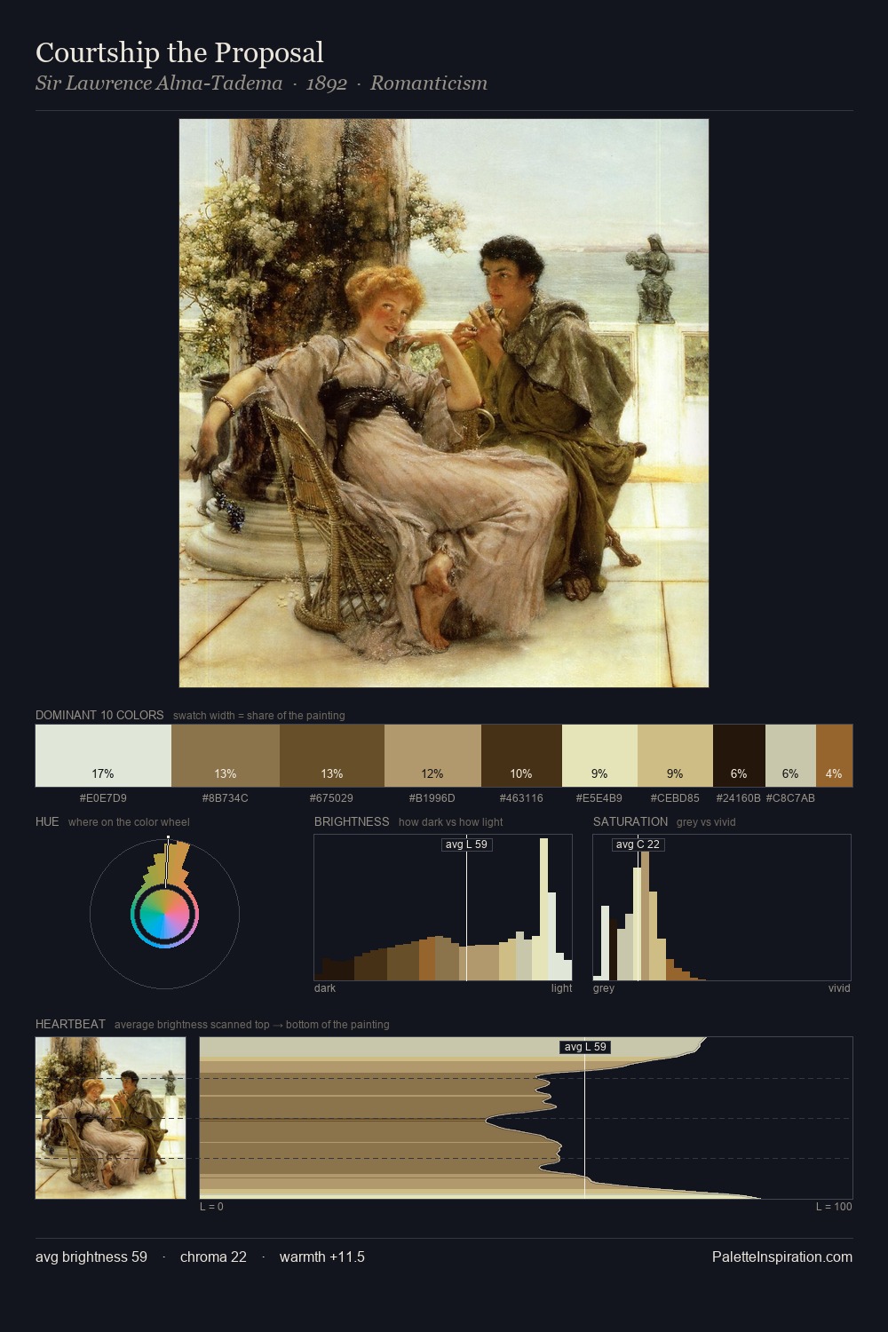The height and width of the screenshot is (1332, 888).
Task: Click 'avg brightness 59' in the footer
Action: tap(91, 1257)
